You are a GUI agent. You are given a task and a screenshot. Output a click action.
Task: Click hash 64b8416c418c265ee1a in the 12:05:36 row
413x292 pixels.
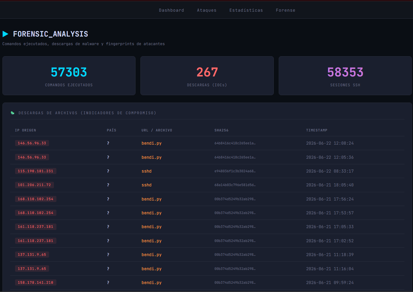235,157
